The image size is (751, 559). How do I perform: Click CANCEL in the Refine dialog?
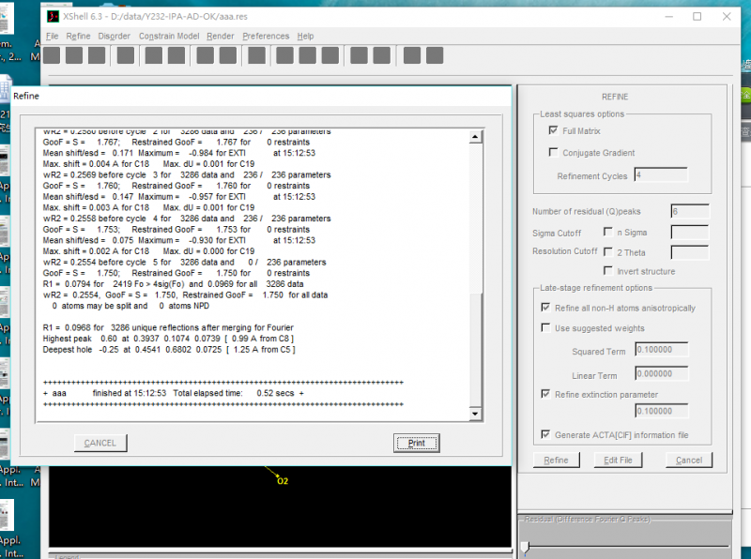[x=100, y=444]
